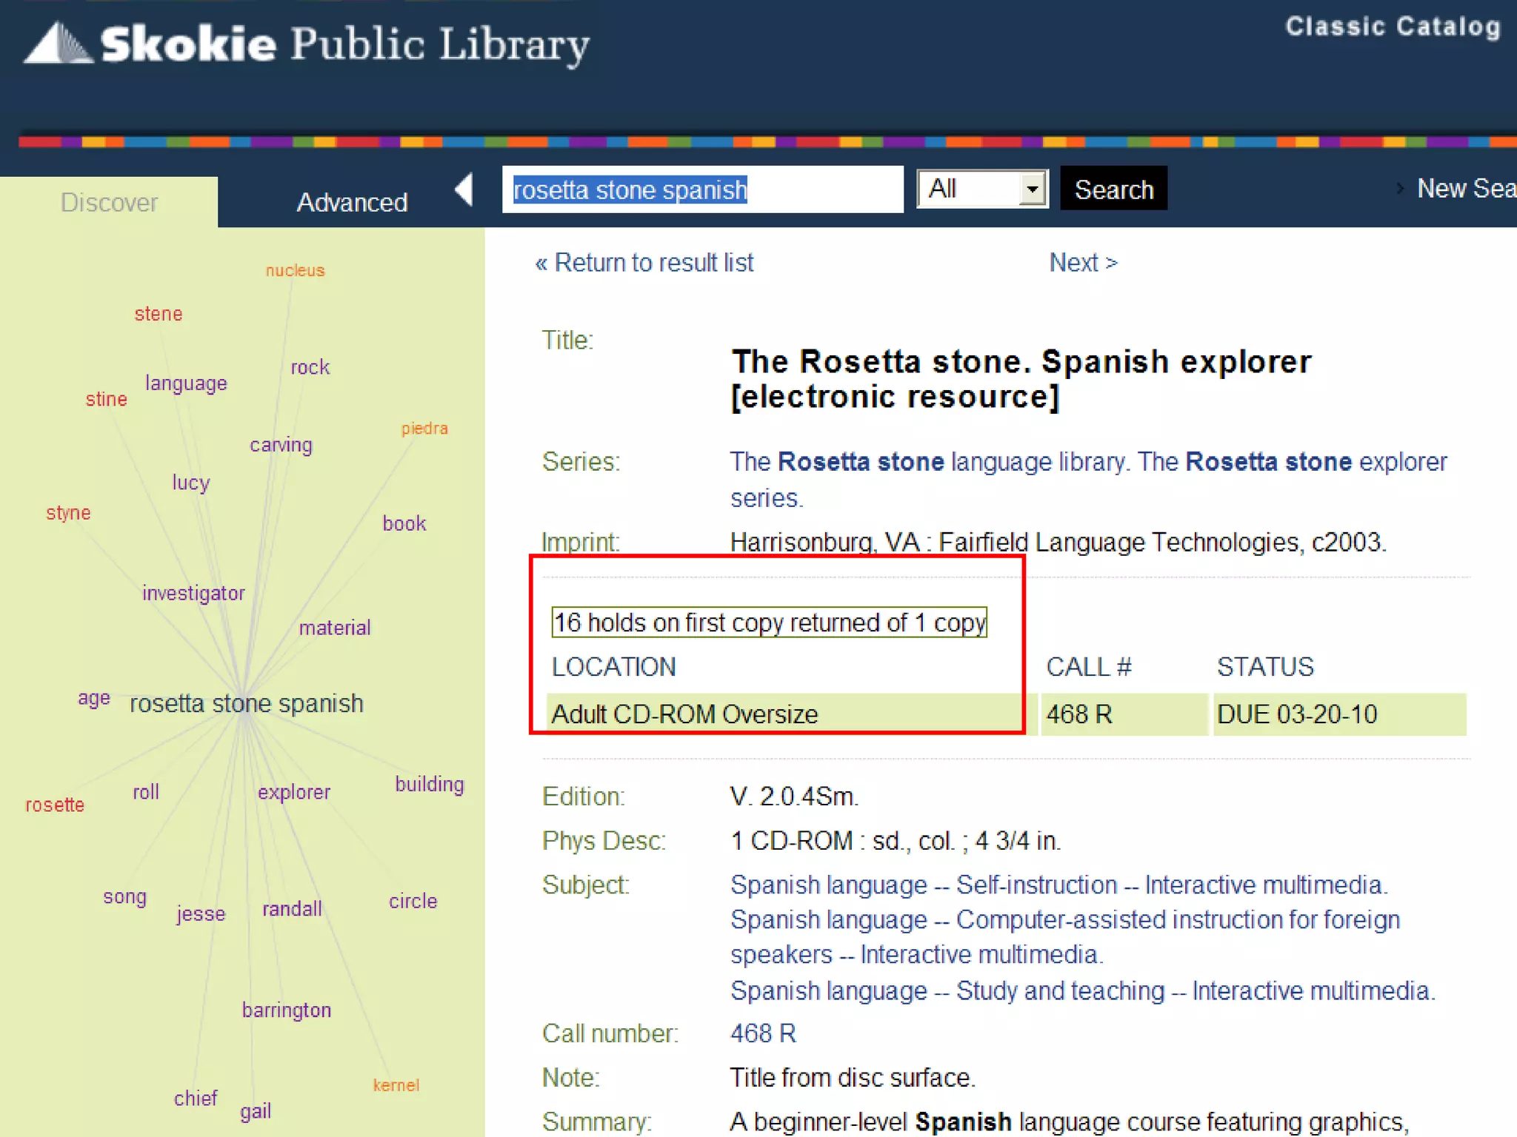Switch to the Discover tab

[x=109, y=202]
